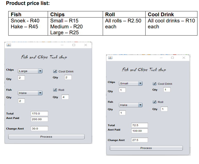Click the 'Roll' table column header
This screenshot has height=164, width=199.
110,14
